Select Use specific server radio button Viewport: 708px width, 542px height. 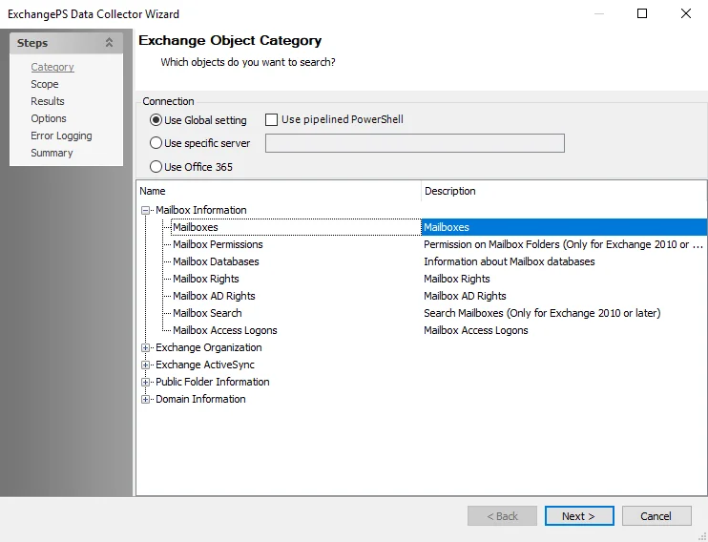(156, 143)
